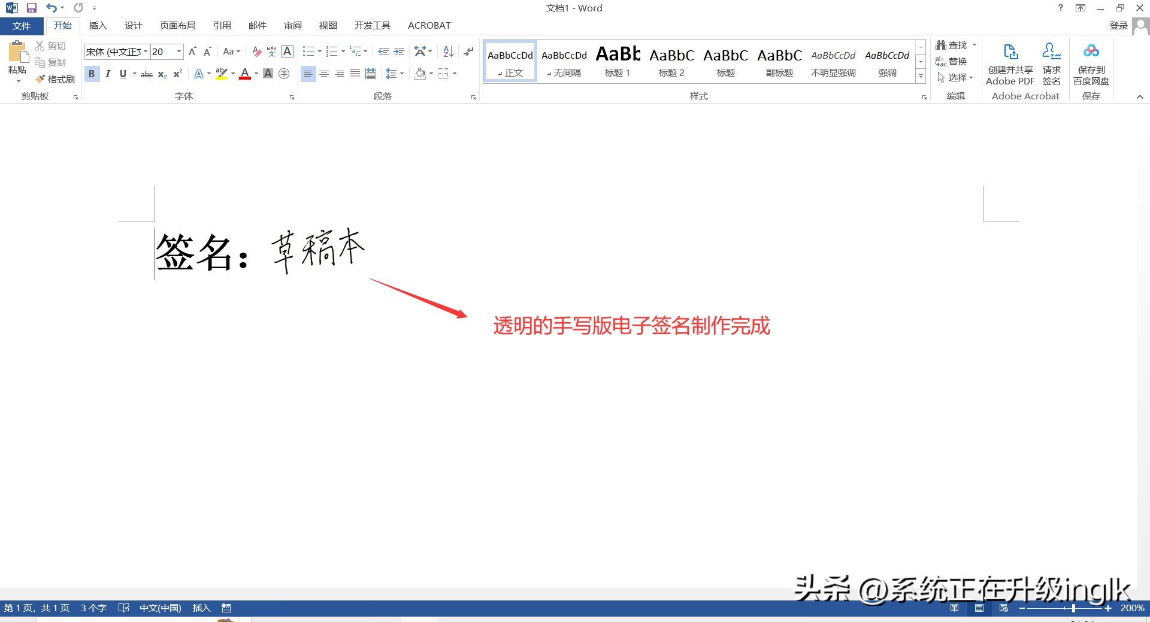Undo the last action

(x=52, y=8)
